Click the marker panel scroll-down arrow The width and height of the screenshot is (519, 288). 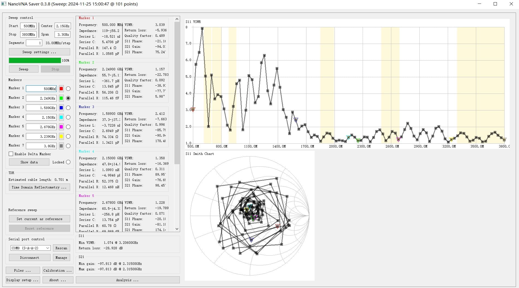coord(177,229)
